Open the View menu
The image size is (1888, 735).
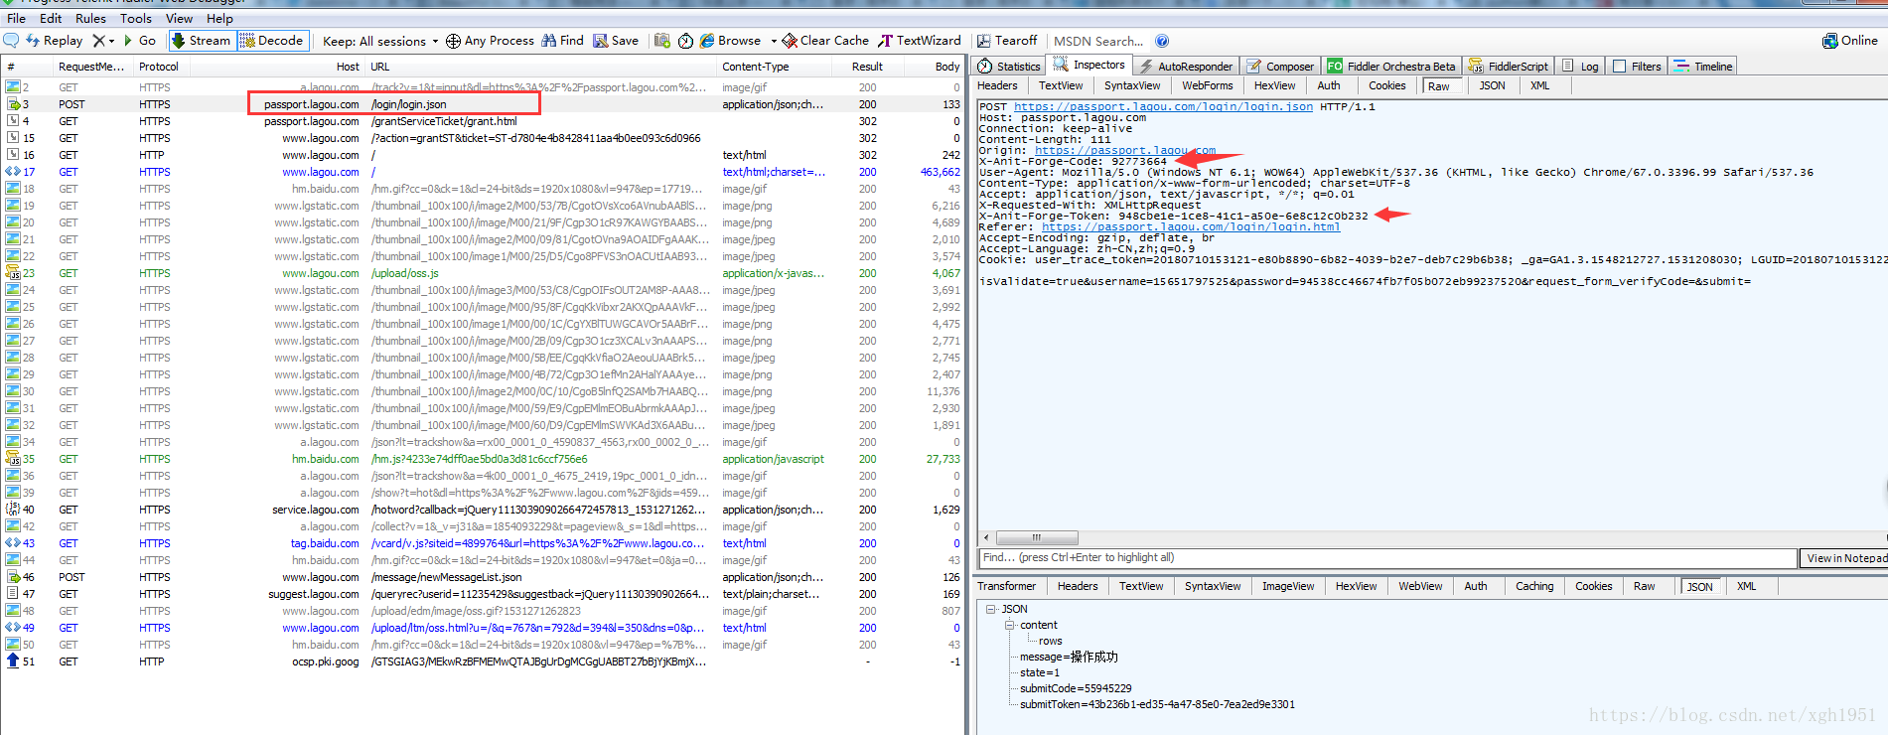pos(179,18)
